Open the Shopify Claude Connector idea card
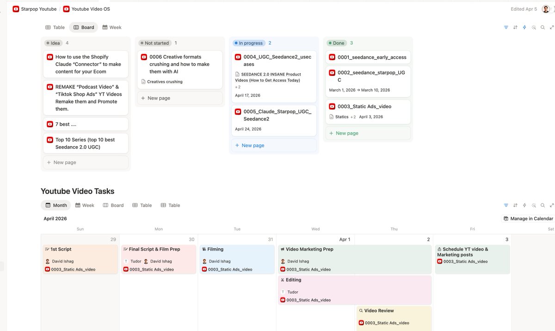 pyautogui.click(x=86, y=64)
